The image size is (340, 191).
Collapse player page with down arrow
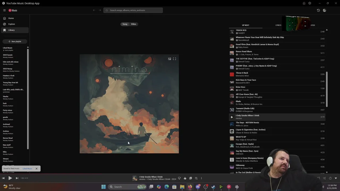[336, 178]
